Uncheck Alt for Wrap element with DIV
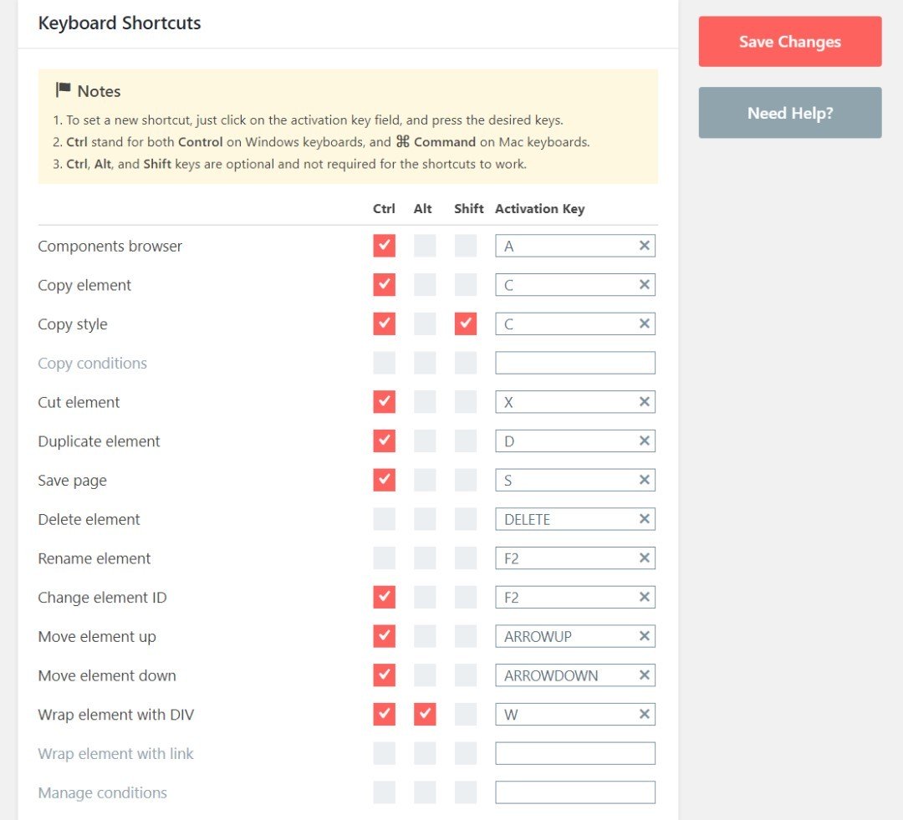Image resolution: width=903 pixels, height=820 pixels. [425, 715]
